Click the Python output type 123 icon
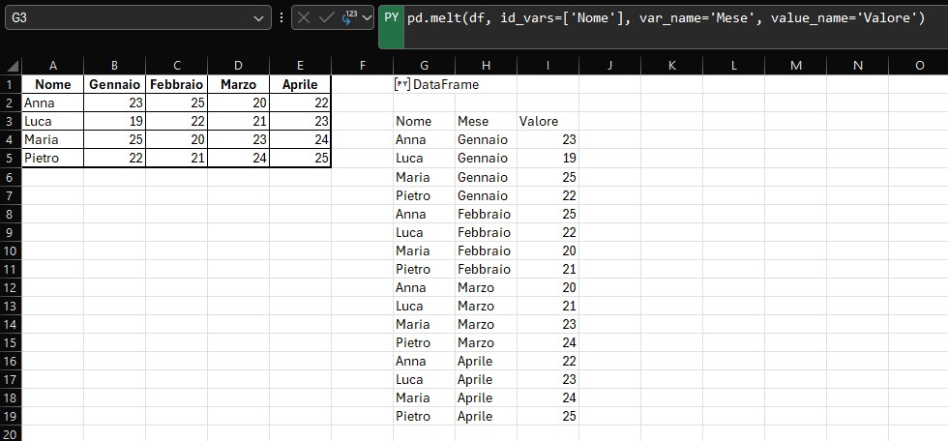The width and height of the screenshot is (948, 441). pos(349,17)
